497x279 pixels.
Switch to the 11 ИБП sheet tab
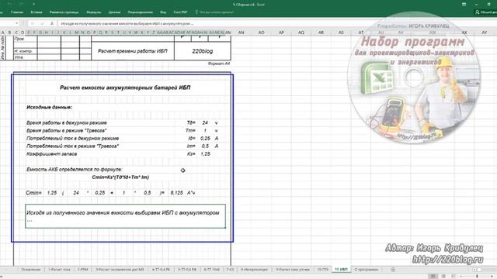[x=341, y=270]
